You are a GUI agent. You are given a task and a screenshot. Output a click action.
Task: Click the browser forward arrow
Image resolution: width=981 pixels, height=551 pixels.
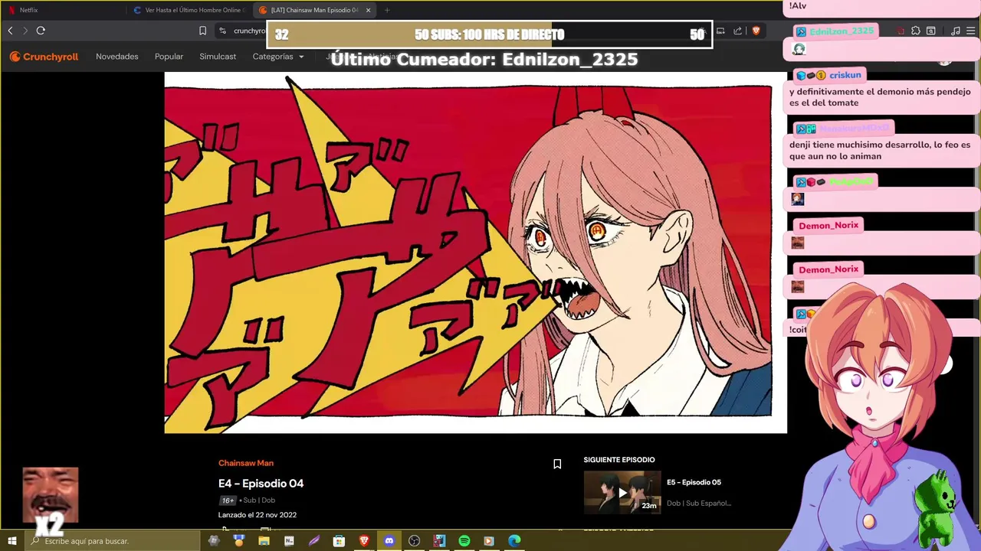25,31
